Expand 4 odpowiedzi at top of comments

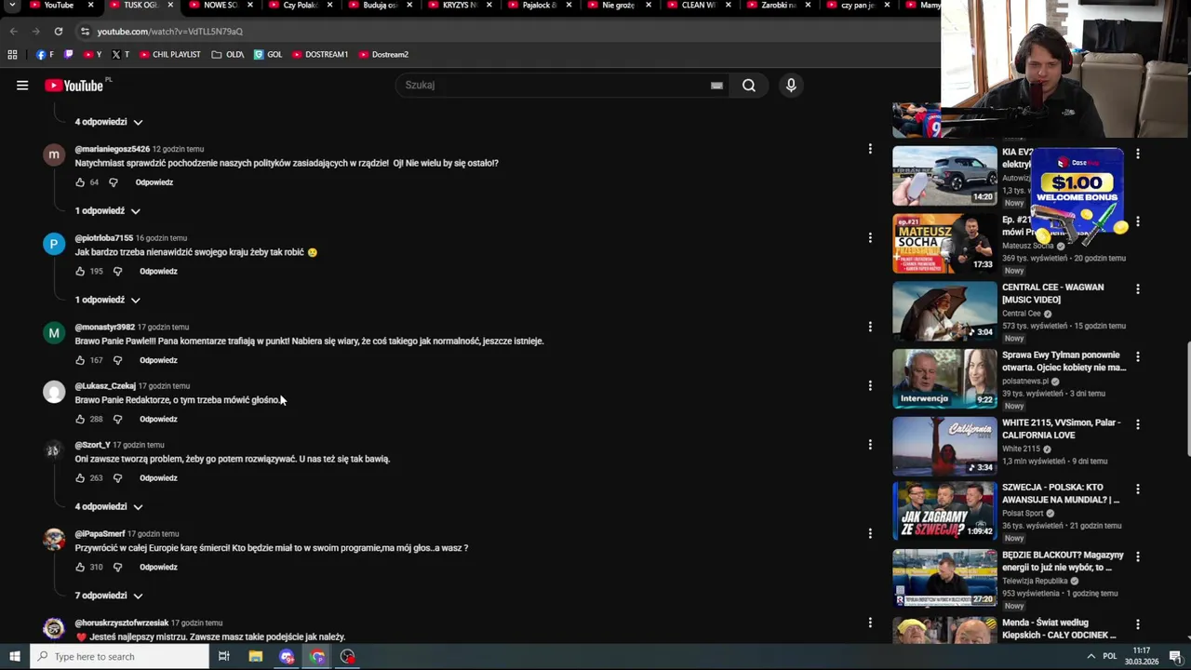(109, 122)
